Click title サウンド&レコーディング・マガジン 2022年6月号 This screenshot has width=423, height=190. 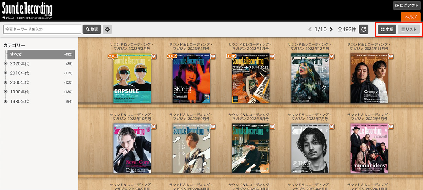[x=369, y=117]
